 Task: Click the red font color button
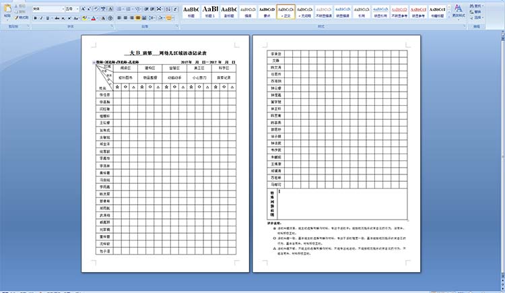pyautogui.click(x=94, y=18)
